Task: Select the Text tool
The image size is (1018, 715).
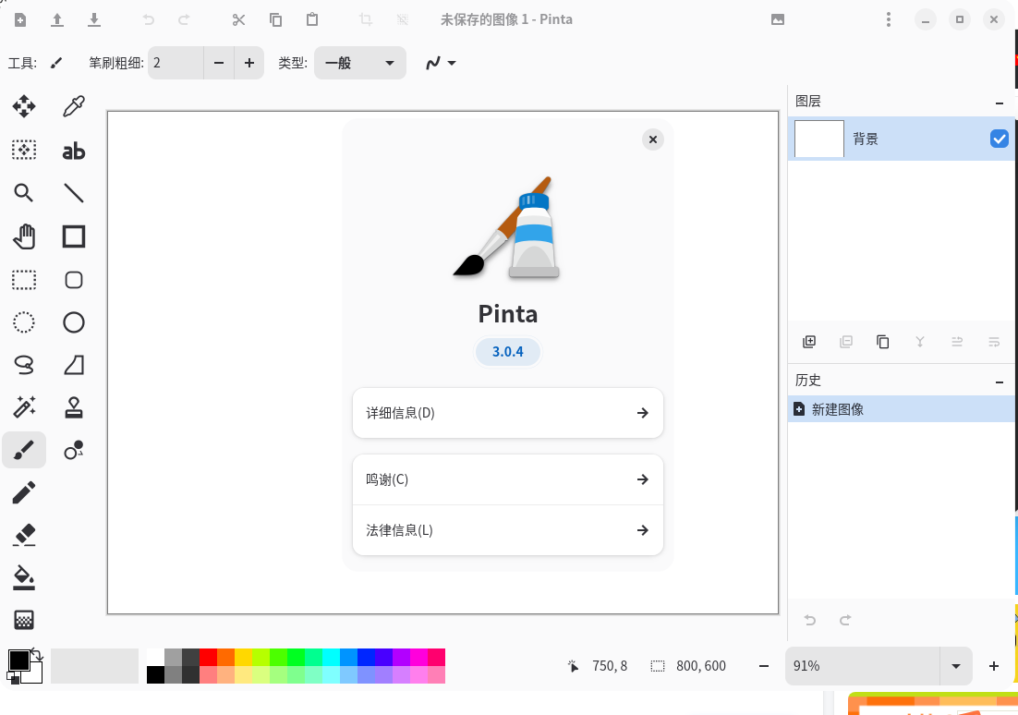Action: (73, 151)
